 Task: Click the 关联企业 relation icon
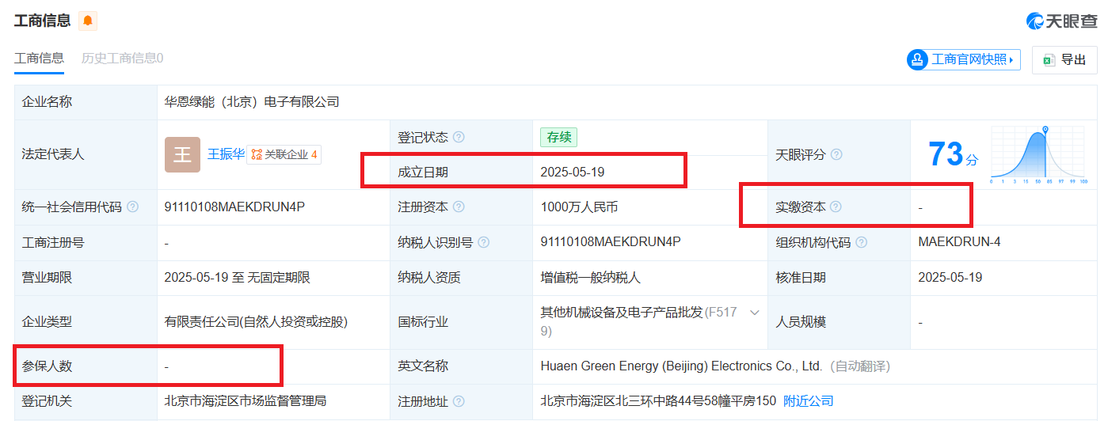(256, 154)
